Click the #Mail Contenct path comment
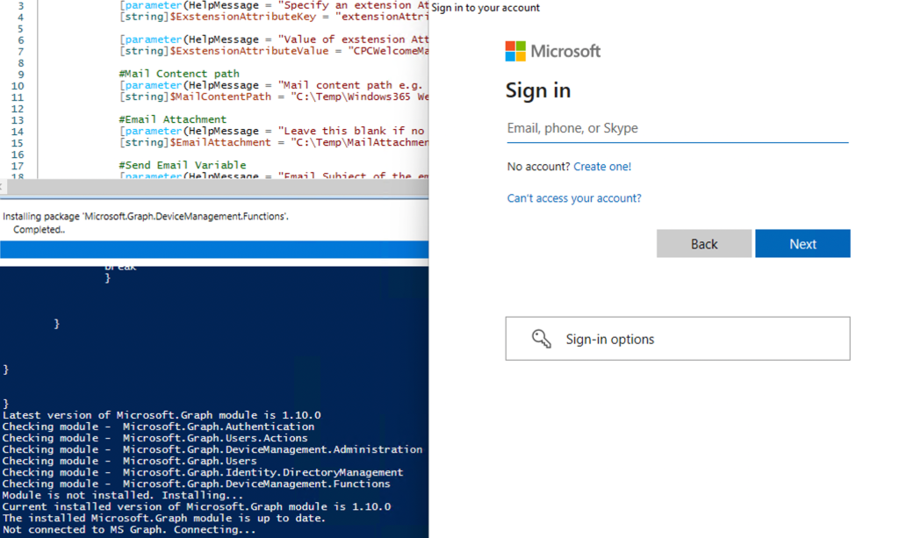This screenshot has width=899, height=538. 179,74
